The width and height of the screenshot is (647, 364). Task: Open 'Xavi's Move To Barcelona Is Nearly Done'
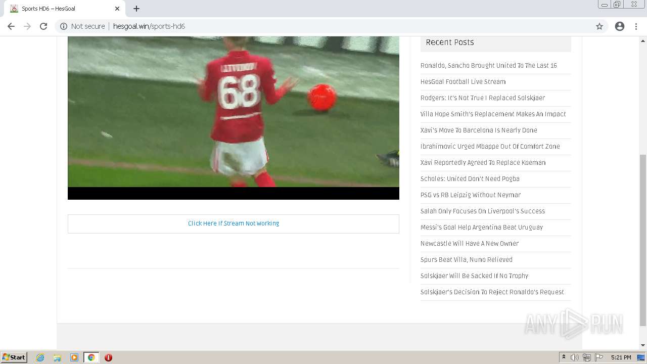[x=479, y=130]
